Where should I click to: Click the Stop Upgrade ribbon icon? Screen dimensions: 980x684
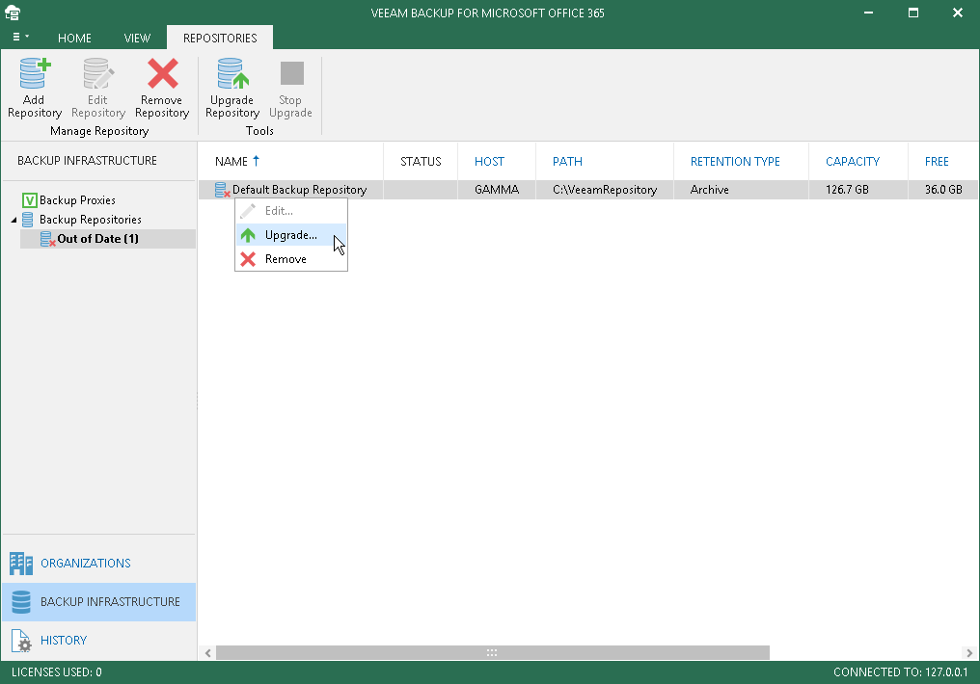pos(291,73)
